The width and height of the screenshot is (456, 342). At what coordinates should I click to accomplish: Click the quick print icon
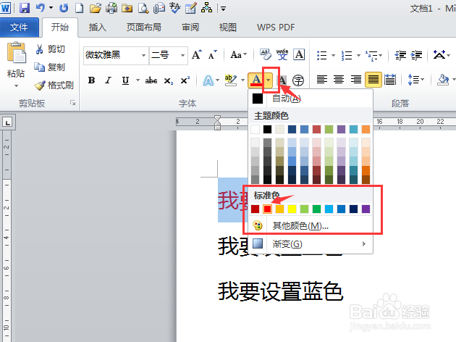click(x=111, y=8)
